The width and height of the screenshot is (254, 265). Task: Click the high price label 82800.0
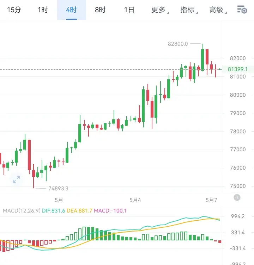[x=178, y=44]
